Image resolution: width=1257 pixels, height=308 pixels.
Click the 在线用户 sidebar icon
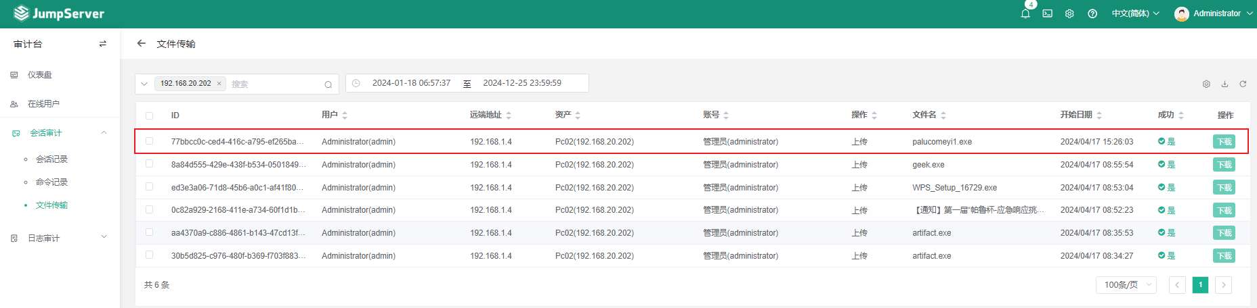[14, 104]
